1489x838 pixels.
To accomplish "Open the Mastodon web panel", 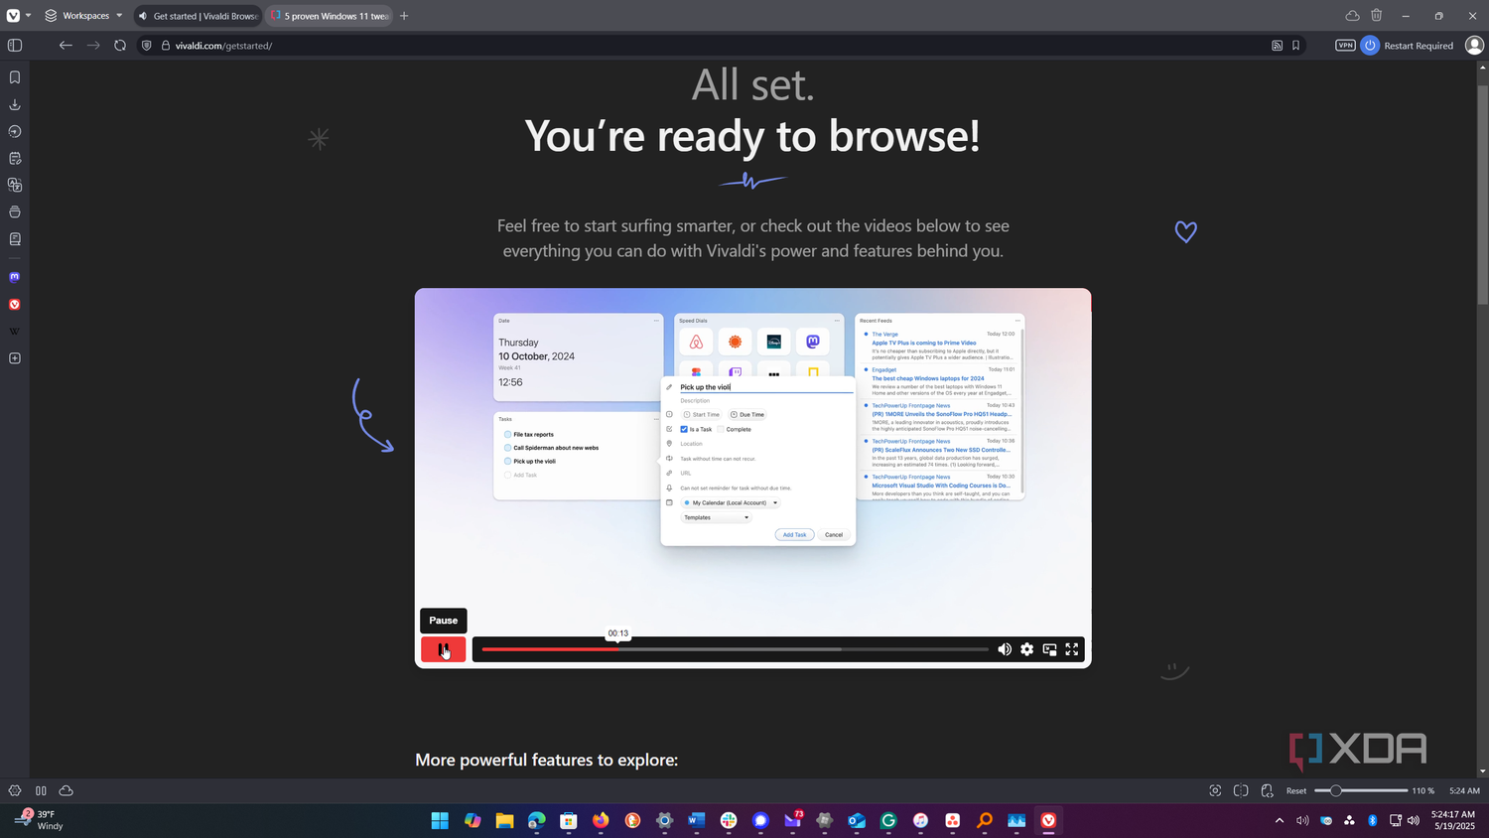I will coord(15,277).
